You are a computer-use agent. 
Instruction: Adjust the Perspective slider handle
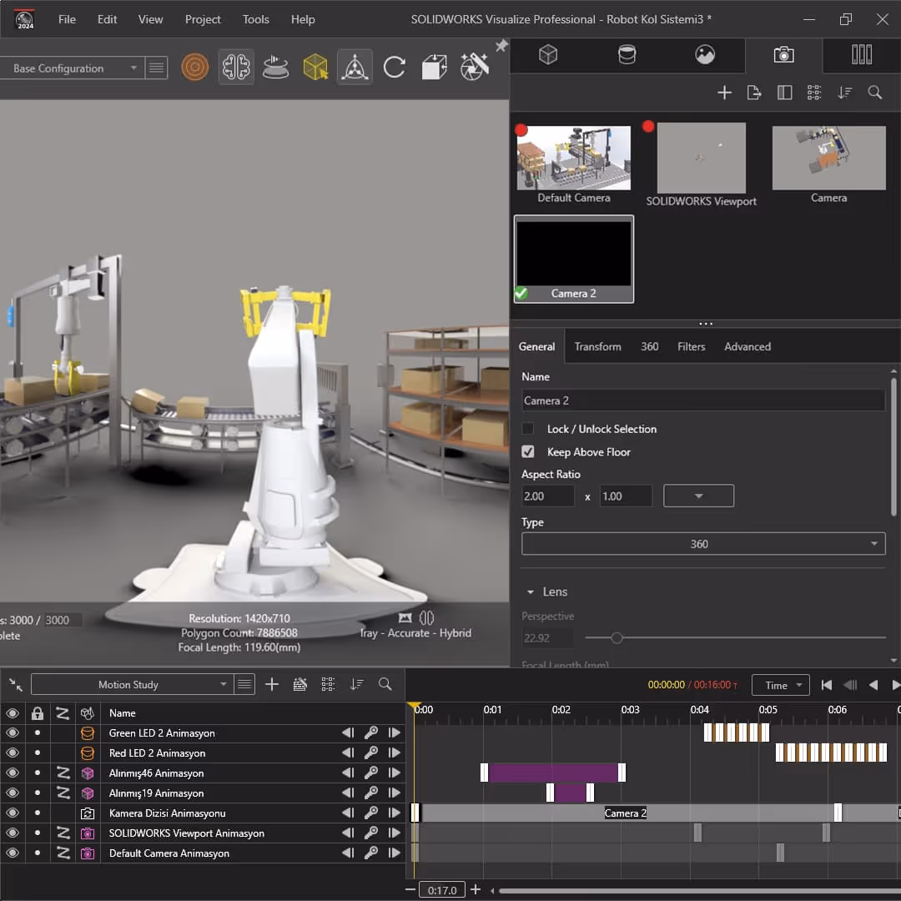[x=617, y=637]
